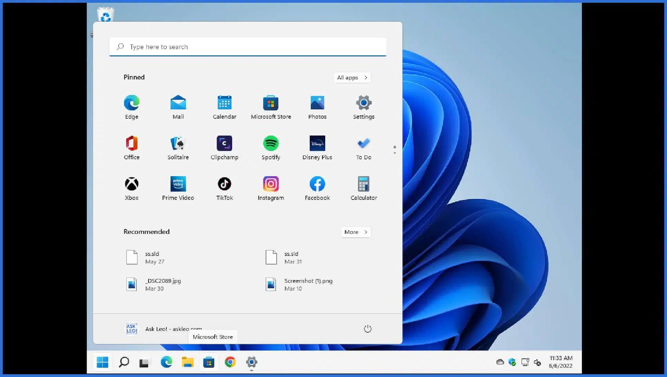Open Task View on the taskbar
The height and width of the screenshot is (377, 667).
coord(145,362)
